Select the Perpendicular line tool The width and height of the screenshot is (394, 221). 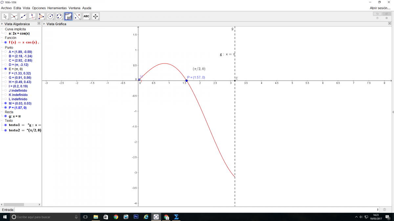pyautogui.click(x=32, y=16)
